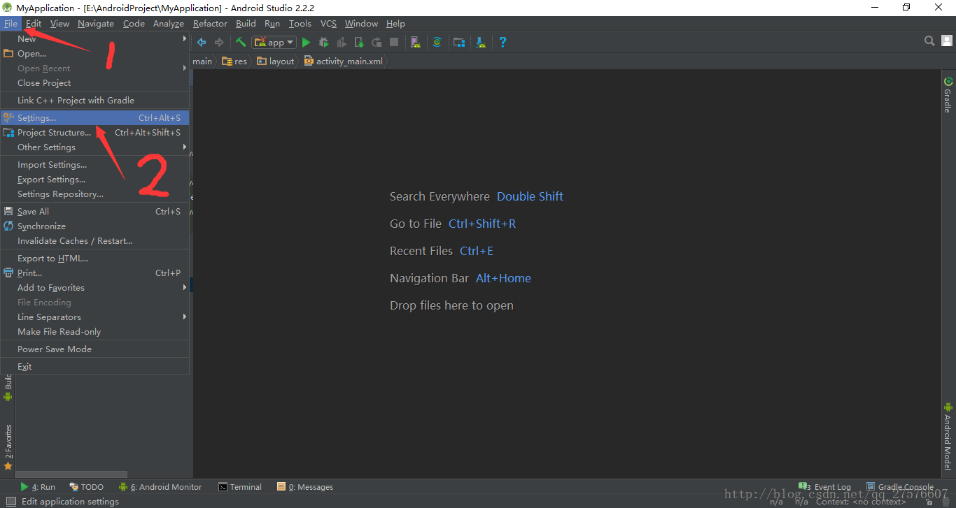Open Project Structure toolbar icon
956x508 pixels.
pyautogui.click(x=459, y=43)
